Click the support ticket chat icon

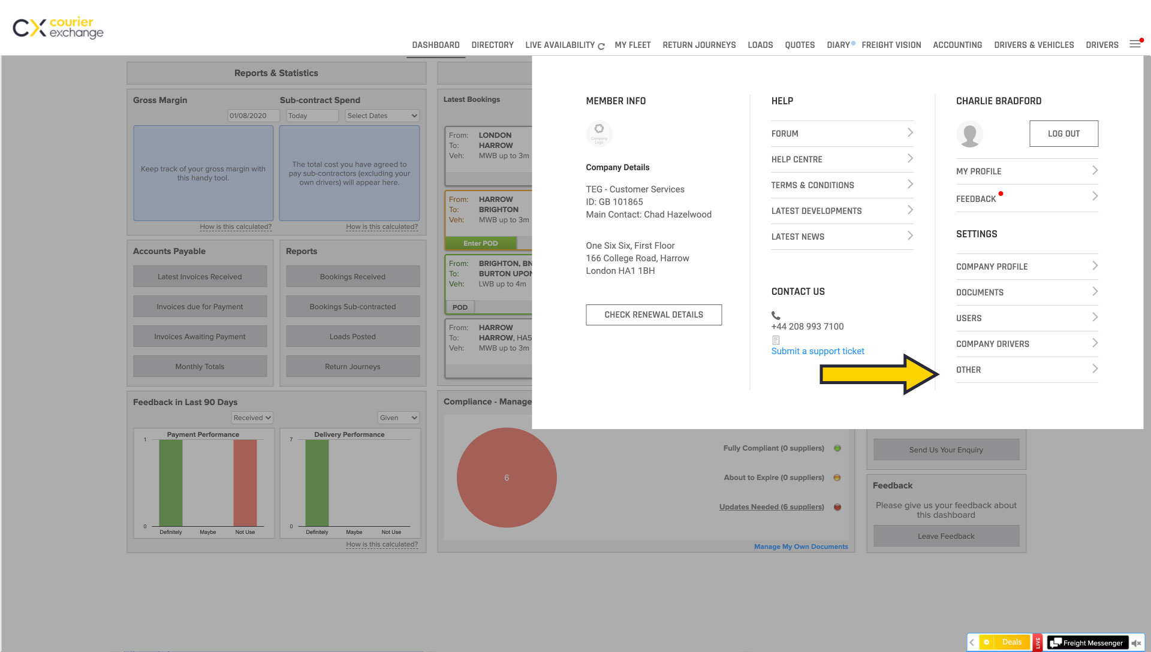point(776,339)
